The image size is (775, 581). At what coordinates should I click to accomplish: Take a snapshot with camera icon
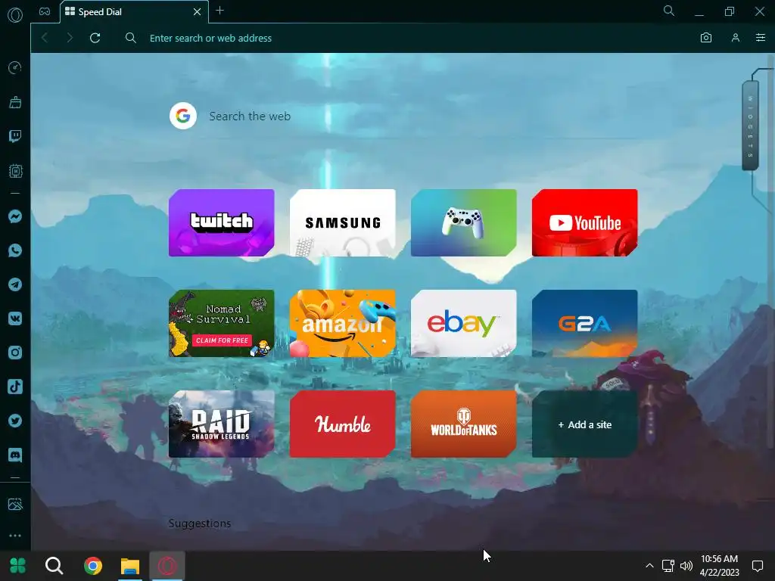(x=706, y=38)
